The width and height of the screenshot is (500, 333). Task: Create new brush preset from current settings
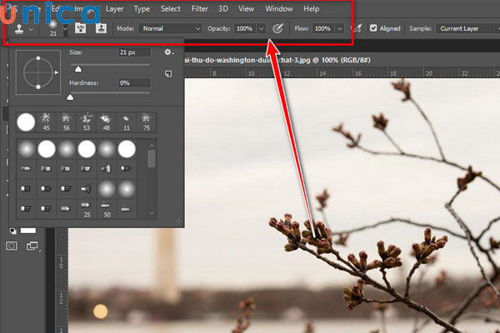167,73
